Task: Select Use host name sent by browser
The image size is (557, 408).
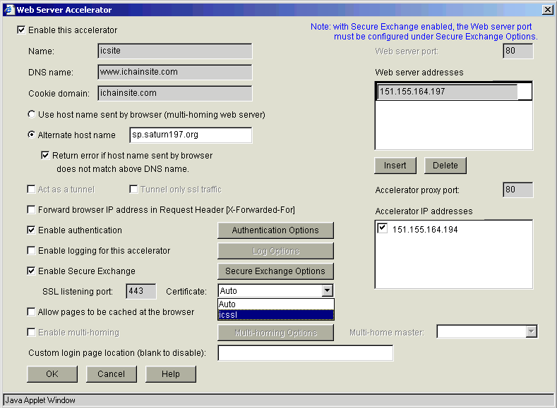Action: (32, 114)
